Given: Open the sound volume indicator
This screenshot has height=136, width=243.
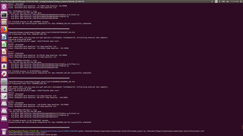Looking at the screenshot, I should click(x=228, y=1).
